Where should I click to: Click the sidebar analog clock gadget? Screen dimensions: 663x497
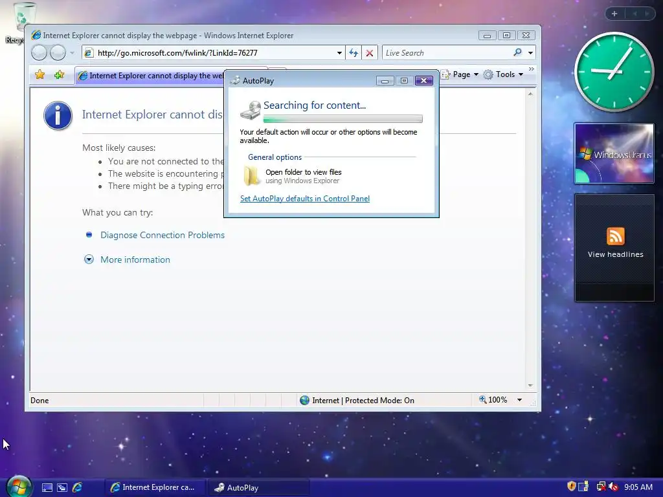(x=614, y=72)
